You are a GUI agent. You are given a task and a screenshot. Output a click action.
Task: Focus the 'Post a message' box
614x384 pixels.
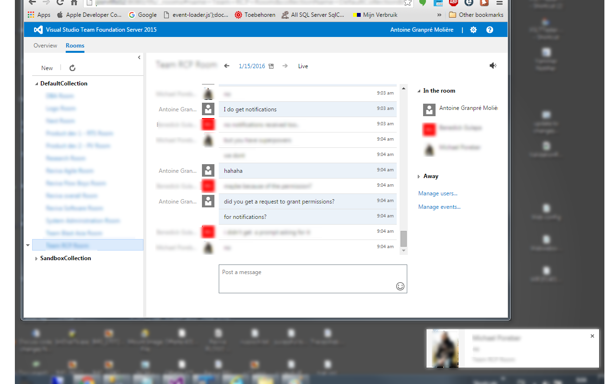click(313, 279)
